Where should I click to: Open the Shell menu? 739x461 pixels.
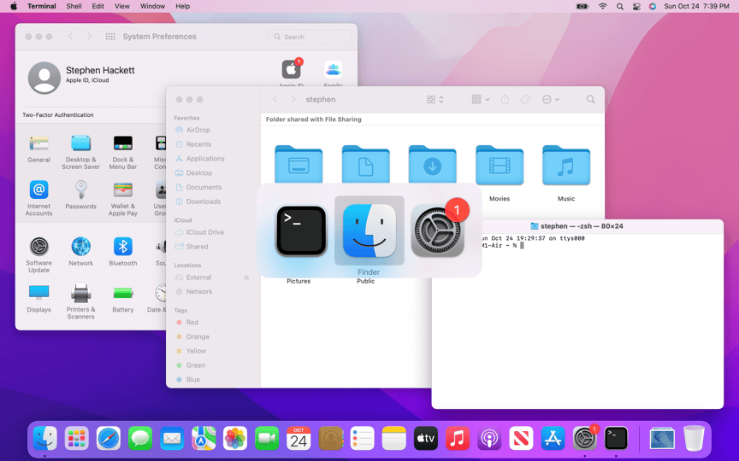tap(74, 6)
